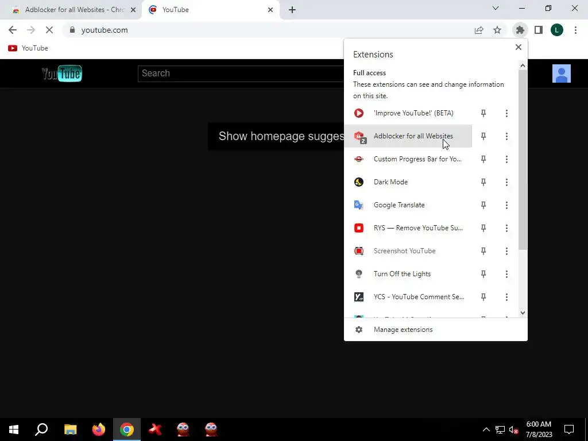Screen dimensions: 588x441
Task: Launch Firefox from taskbar
Action: coord(99,430)
